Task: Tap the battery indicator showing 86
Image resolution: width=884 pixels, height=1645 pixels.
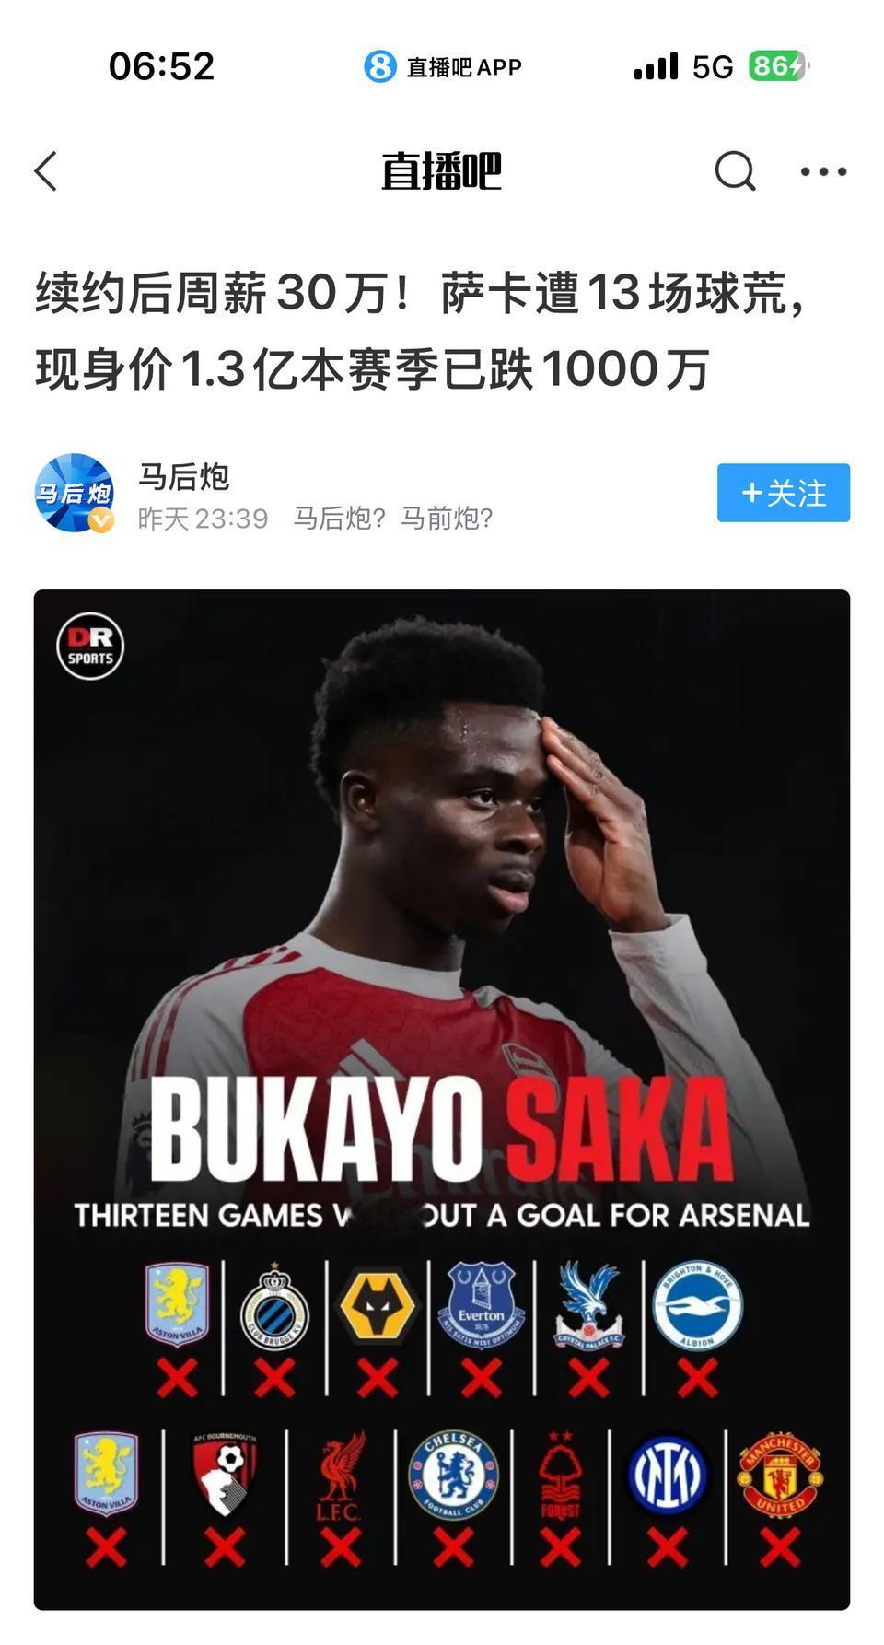Action: click(778, 66)
